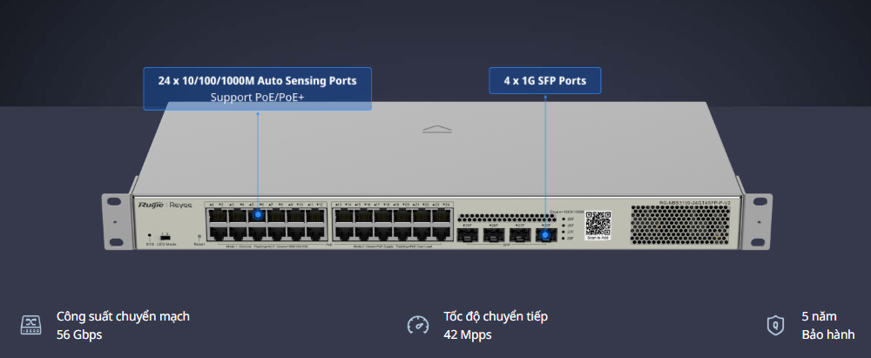Click the QR code on the switch
The height and width of the screenshot is (358, 871).
(598, 222)
